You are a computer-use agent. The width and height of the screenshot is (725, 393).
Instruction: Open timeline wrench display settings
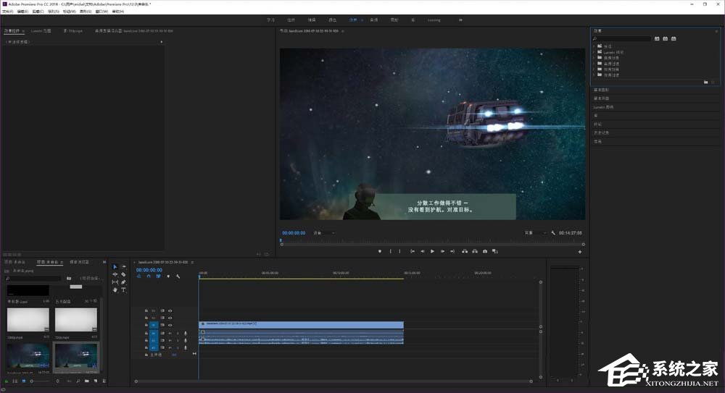point(178,276)
